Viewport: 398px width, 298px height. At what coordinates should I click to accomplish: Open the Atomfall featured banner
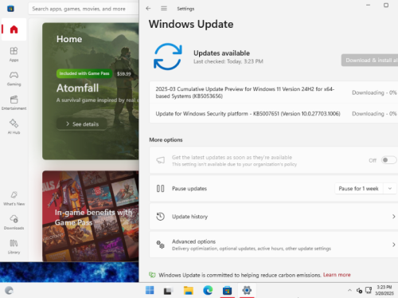91,91
